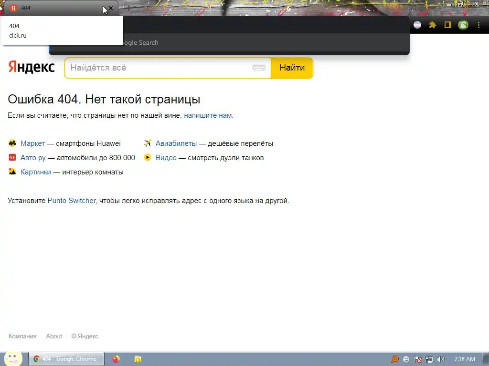Open a new tab with the plus button

pyautogui.click(x=128, y=8)
